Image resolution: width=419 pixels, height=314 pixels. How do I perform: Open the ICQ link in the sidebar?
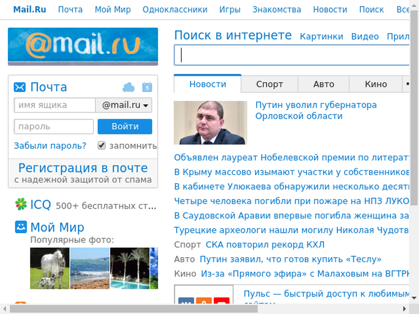click(x=41, y=205)
